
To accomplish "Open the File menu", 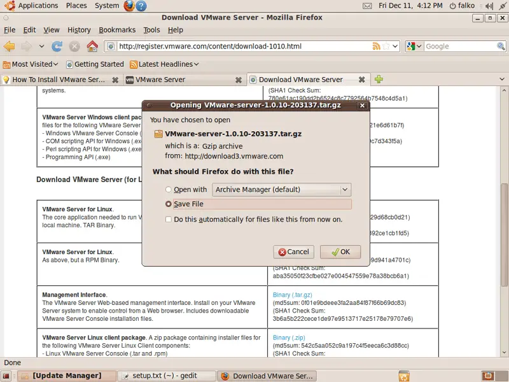I will coord(10,30).
